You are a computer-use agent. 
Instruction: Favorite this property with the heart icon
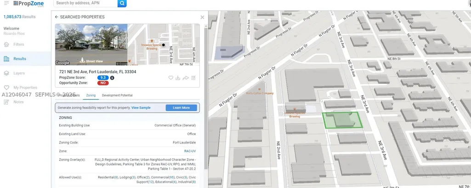pyautogui.click(x=170, y=78)
